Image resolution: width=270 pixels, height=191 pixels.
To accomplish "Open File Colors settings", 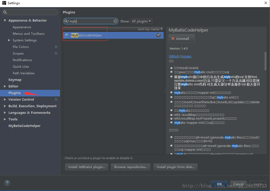I will tap(21, 47).
